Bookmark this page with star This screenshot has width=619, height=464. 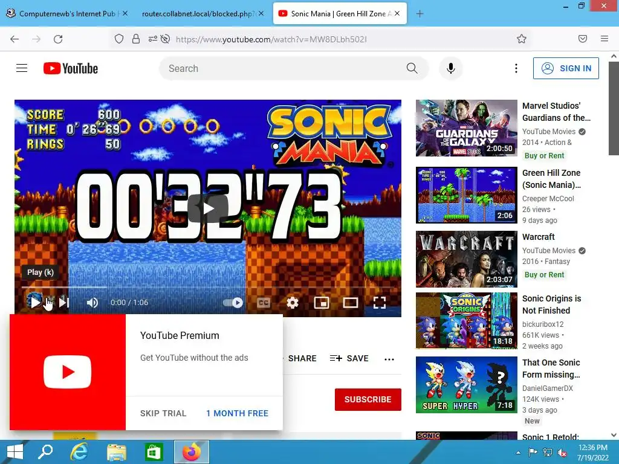click(x=522, y=39)
